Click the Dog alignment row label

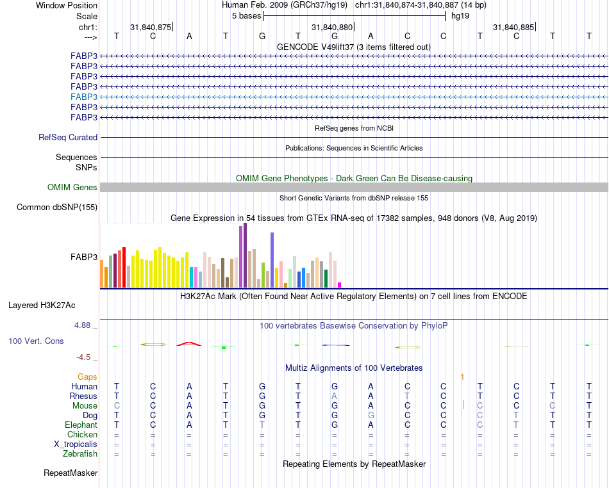[x=90, y=416]
